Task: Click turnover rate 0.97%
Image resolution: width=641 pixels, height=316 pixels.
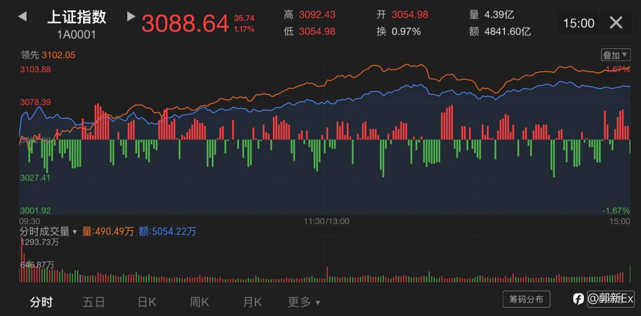Action: (x=406, y=31)
